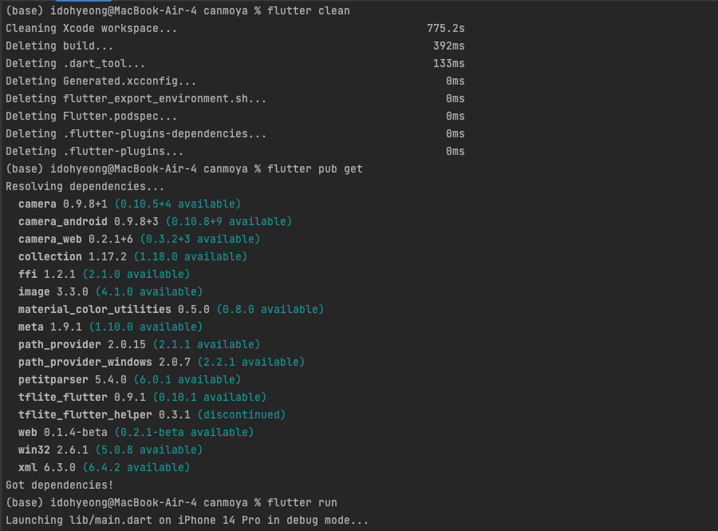Click the 775.2s duration value

(445, 29)
